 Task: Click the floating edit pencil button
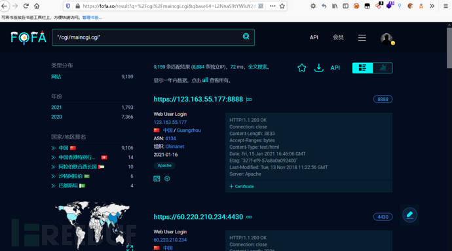[409, 215]
